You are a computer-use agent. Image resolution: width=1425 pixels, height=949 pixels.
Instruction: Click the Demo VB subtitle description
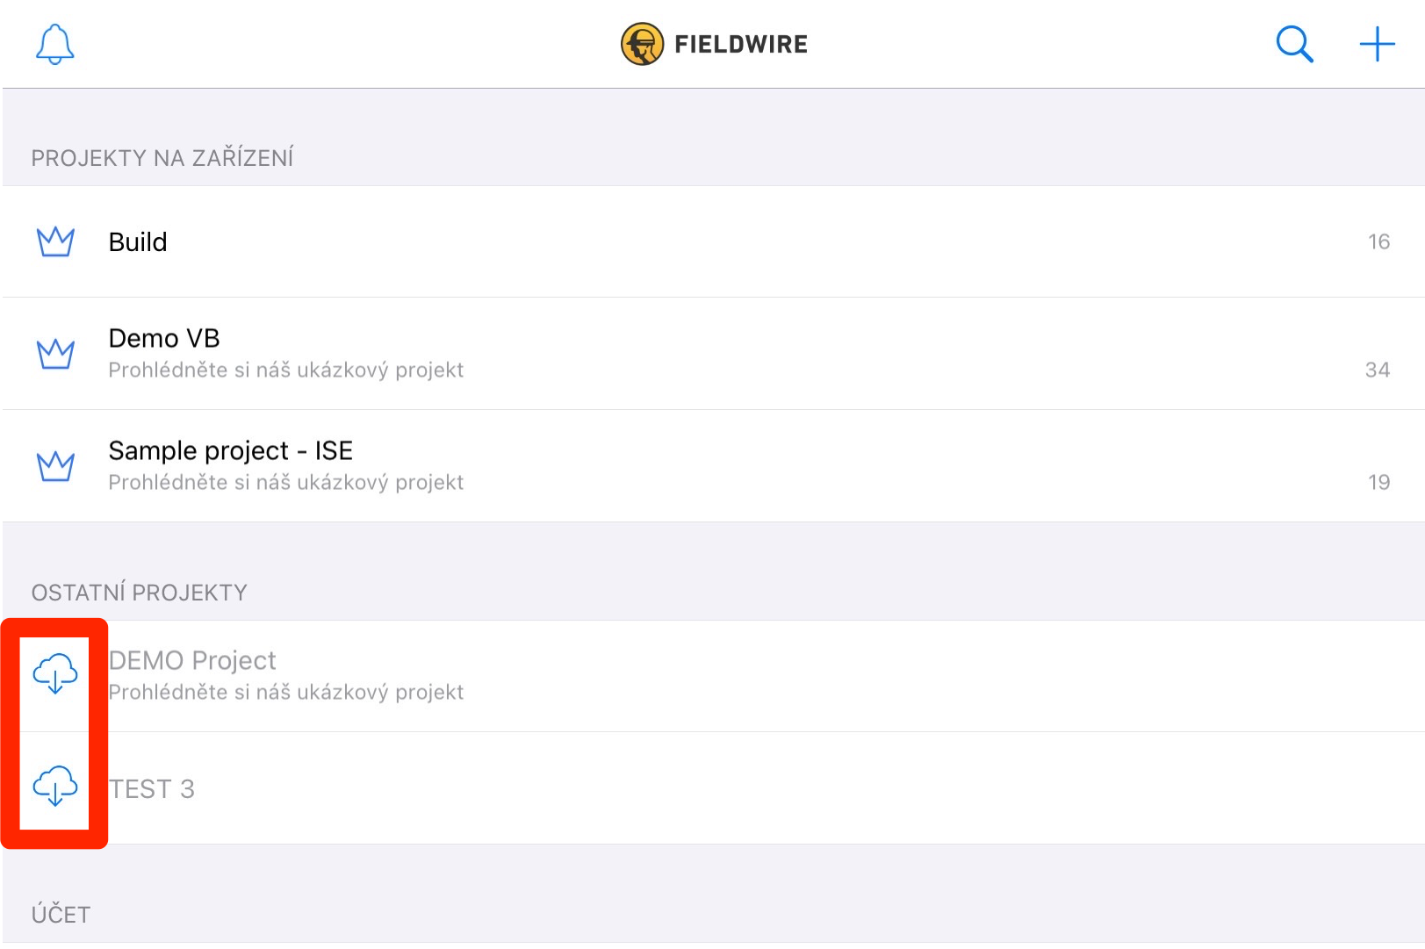285,370
